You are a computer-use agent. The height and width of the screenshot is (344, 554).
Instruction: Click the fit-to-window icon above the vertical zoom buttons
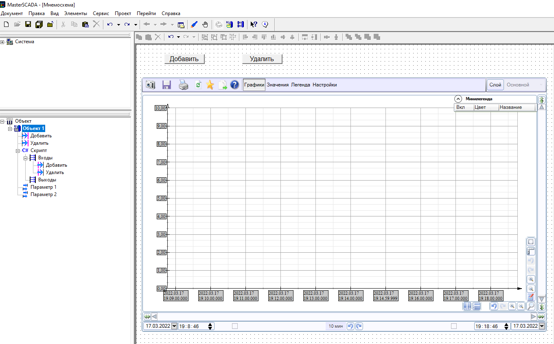[x=531, y=242]
